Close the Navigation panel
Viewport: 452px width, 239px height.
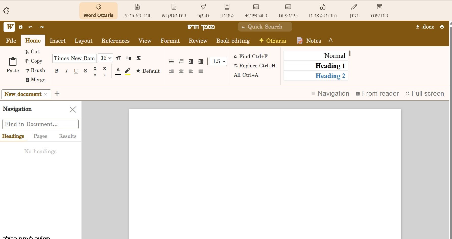click(x=73, y=109)
